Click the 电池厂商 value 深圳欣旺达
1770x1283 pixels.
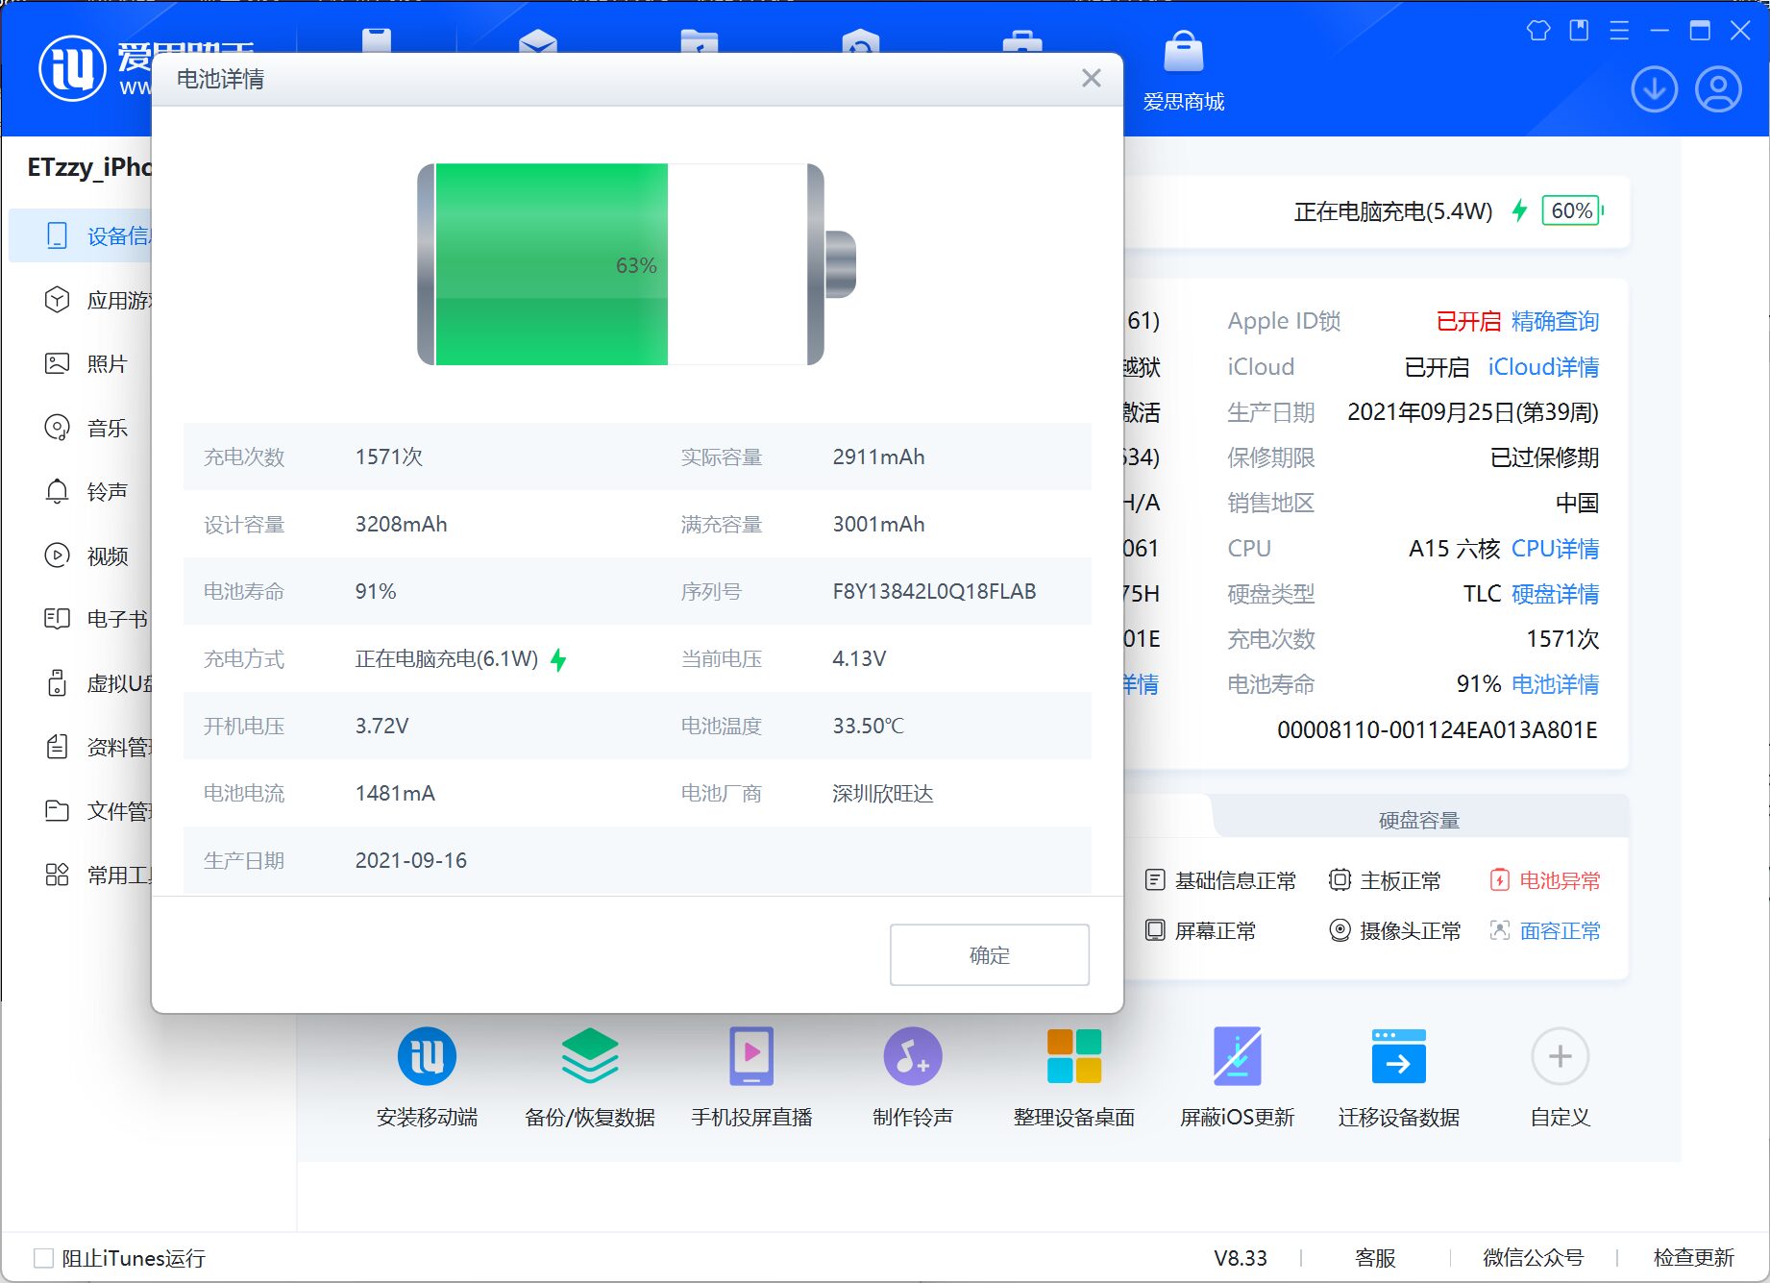[882, 793]
